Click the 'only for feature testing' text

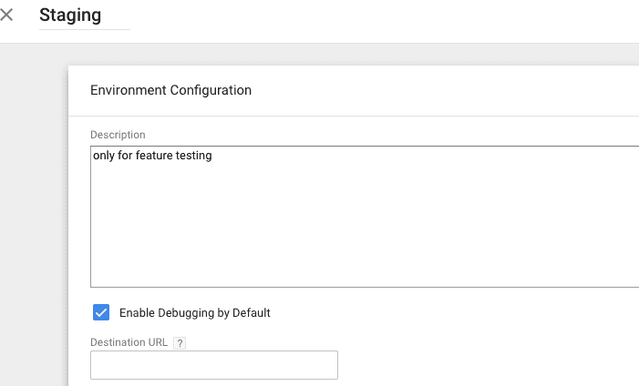pos(152,156)
